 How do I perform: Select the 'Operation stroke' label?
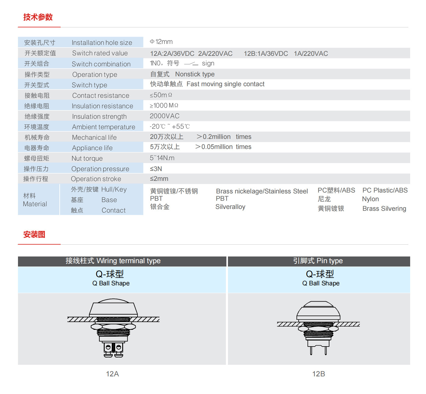[x=96, y=179]
